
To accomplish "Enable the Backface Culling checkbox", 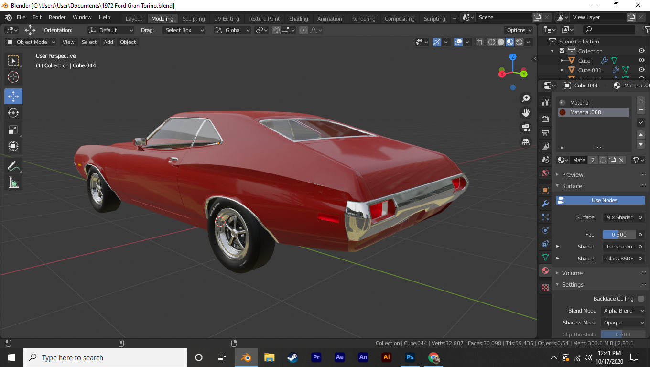I will click(x=641, y=299).
